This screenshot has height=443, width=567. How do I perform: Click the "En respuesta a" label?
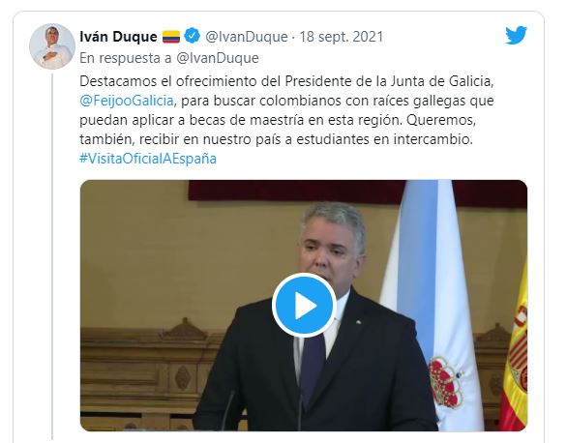tap(126, 58)
